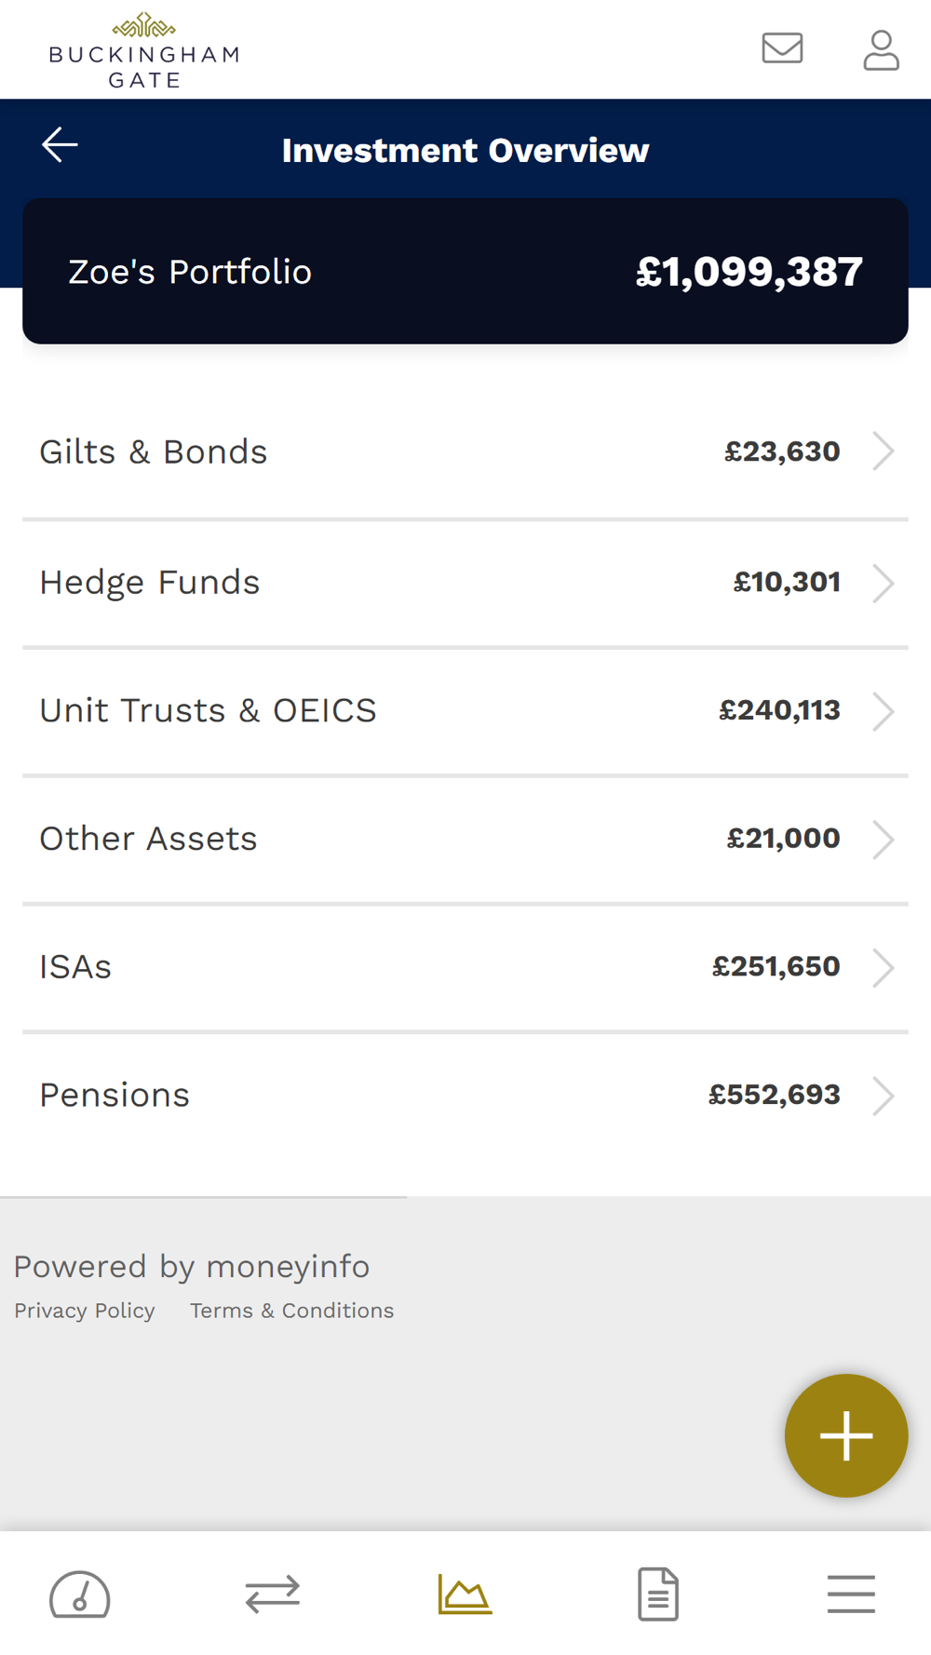The width and height of the screenshot is (931, 1655).
Task: Open the Privacy Policy link
Action: pos(85,1311)
